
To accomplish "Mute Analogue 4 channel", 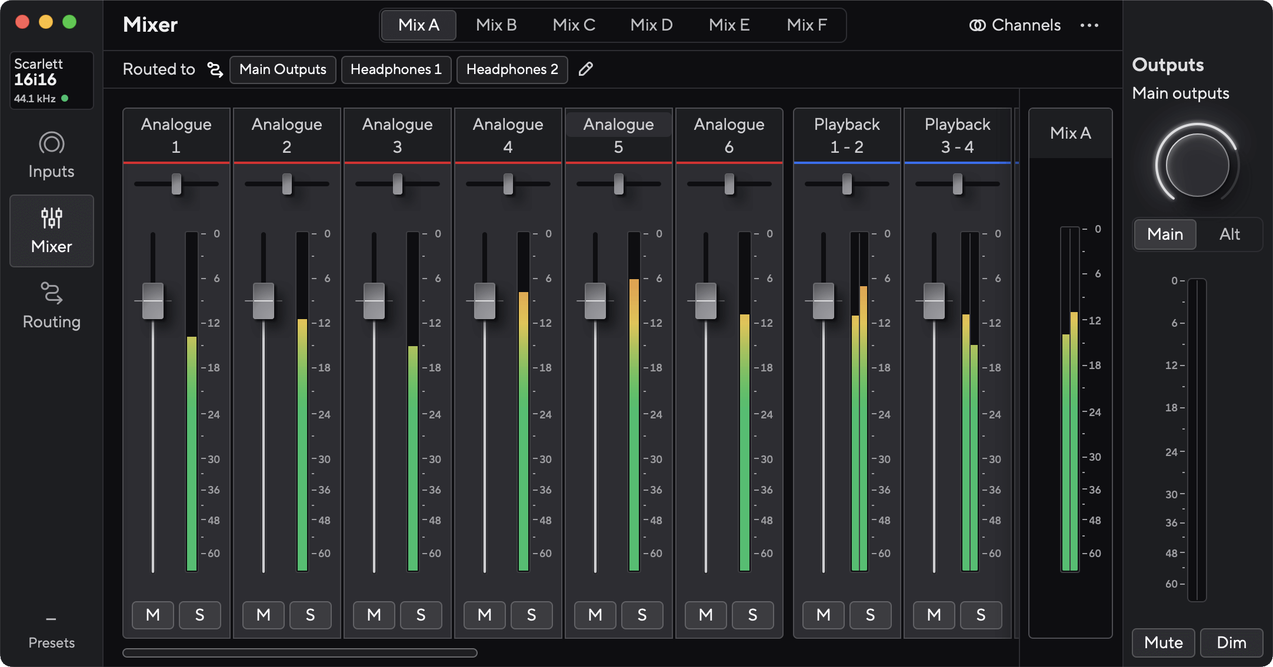I will tap(485, 615).
